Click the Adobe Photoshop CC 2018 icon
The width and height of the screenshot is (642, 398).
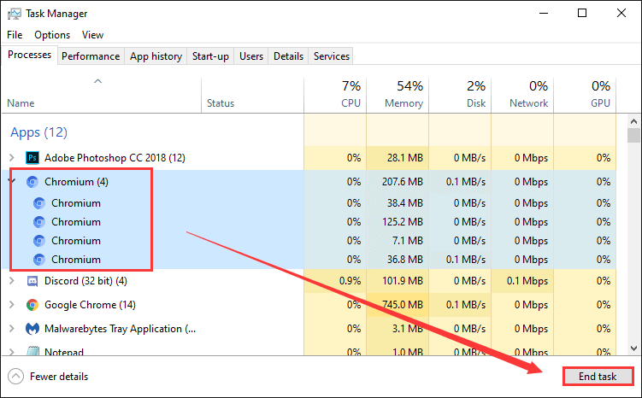(x=32, y=157)
